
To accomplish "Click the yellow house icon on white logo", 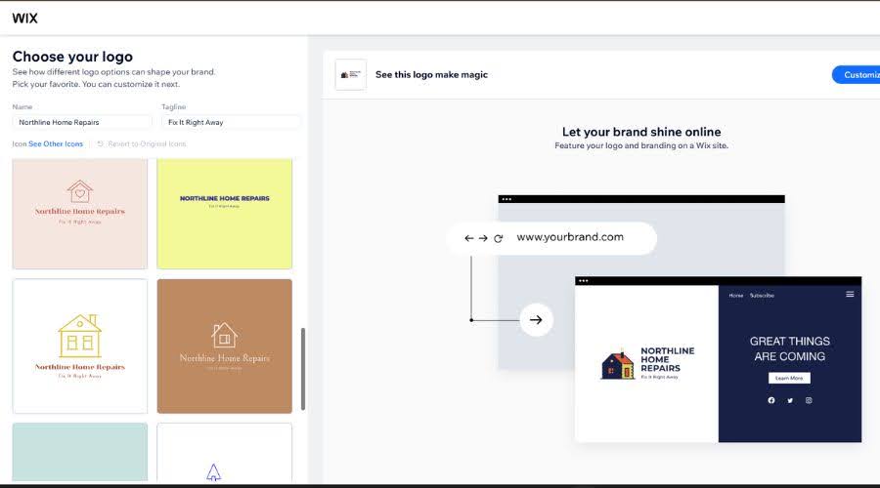I will point(80,336).
